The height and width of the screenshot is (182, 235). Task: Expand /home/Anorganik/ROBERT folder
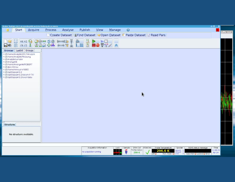point(4,64)
